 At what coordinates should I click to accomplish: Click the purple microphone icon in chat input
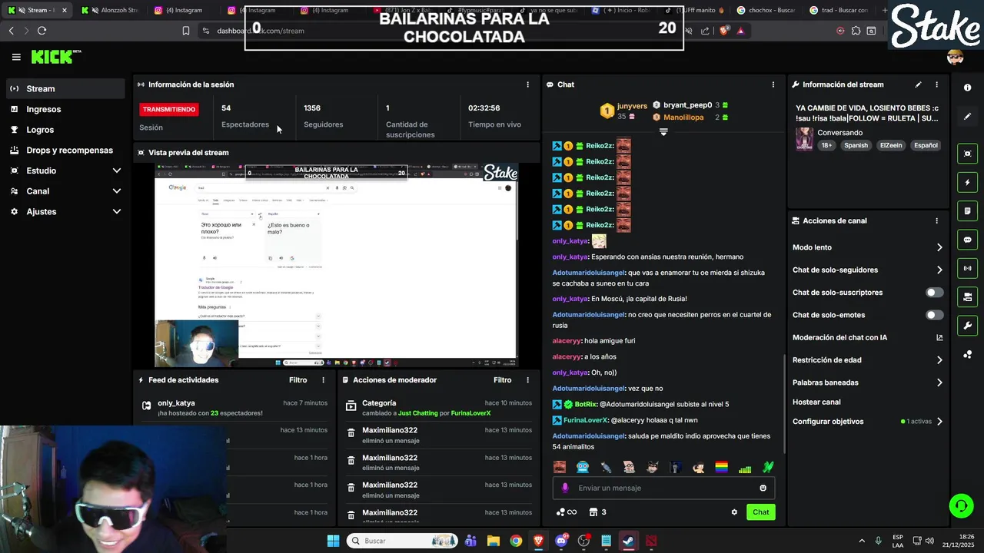click(x=565, y=488)
